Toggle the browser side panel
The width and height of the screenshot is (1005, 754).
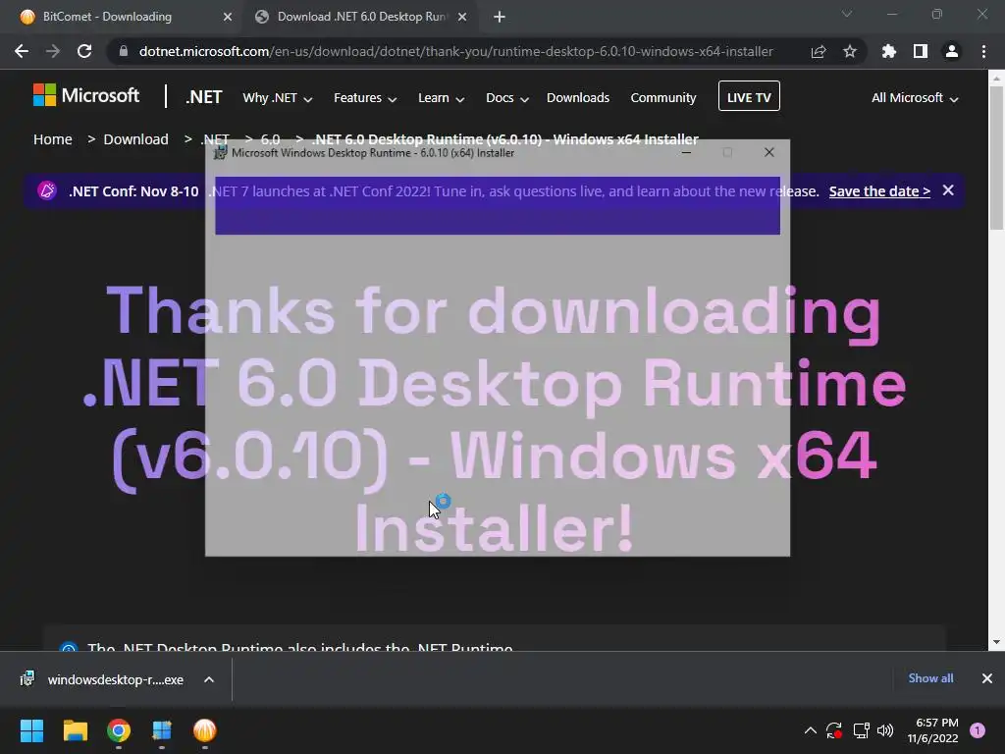click(920, 51)
